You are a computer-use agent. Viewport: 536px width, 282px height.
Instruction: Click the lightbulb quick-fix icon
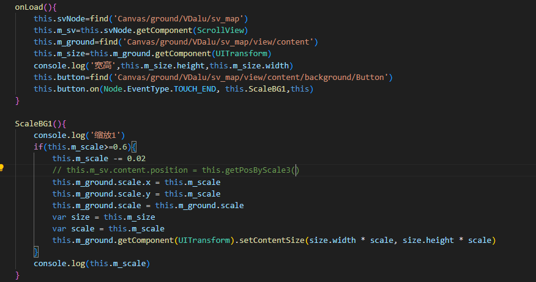[2, 168]
